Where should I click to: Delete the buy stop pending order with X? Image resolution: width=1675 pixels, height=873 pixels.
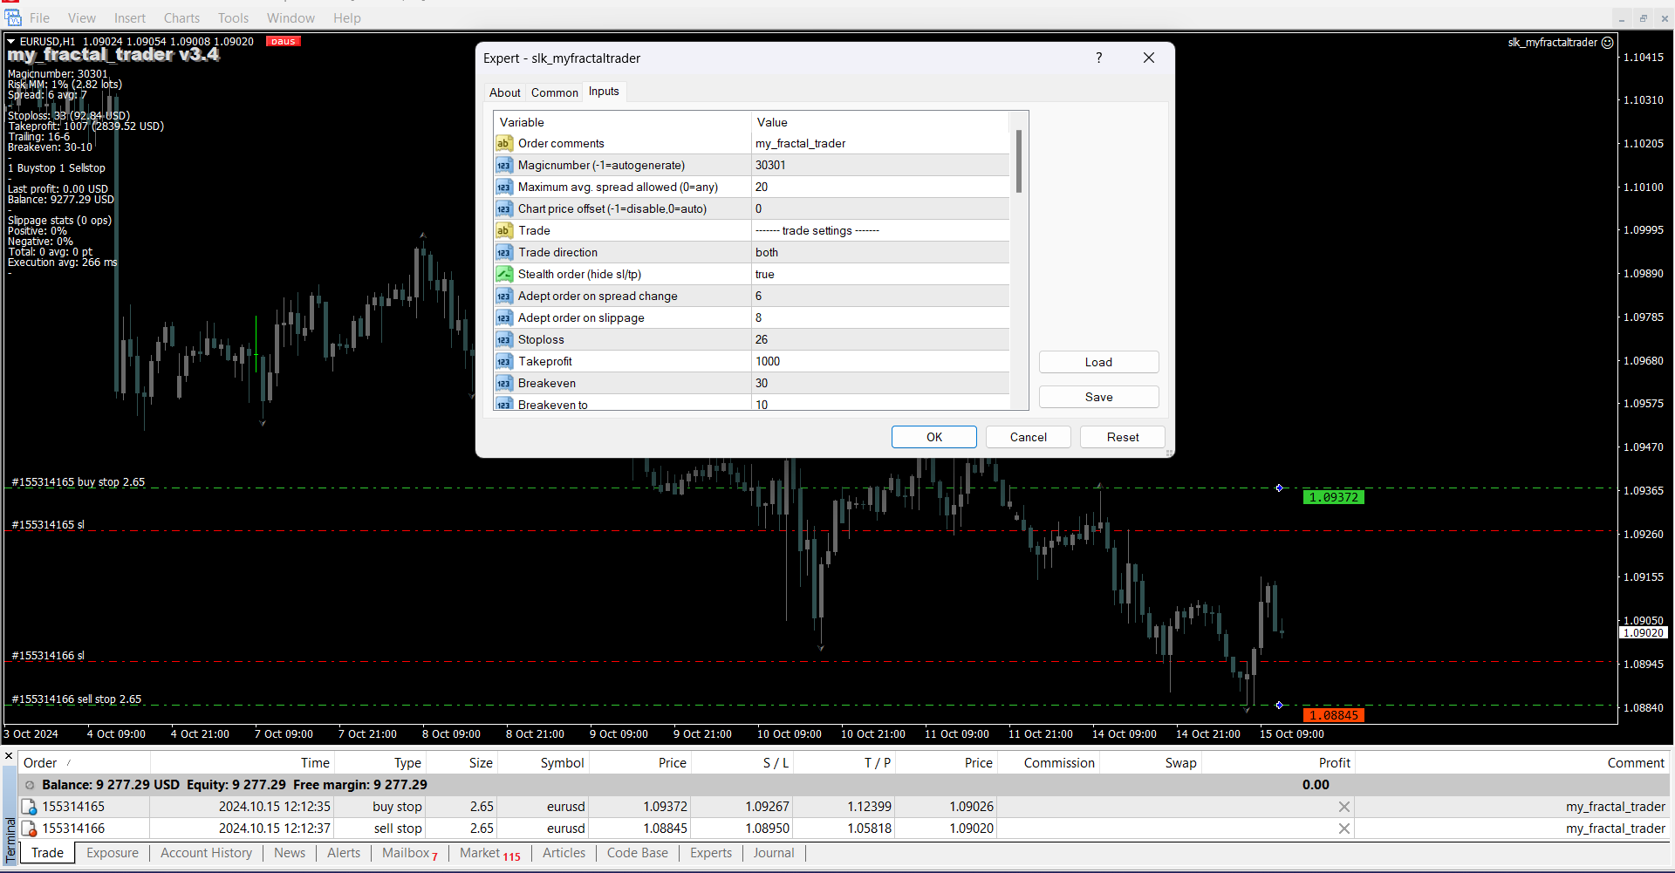1343,807
